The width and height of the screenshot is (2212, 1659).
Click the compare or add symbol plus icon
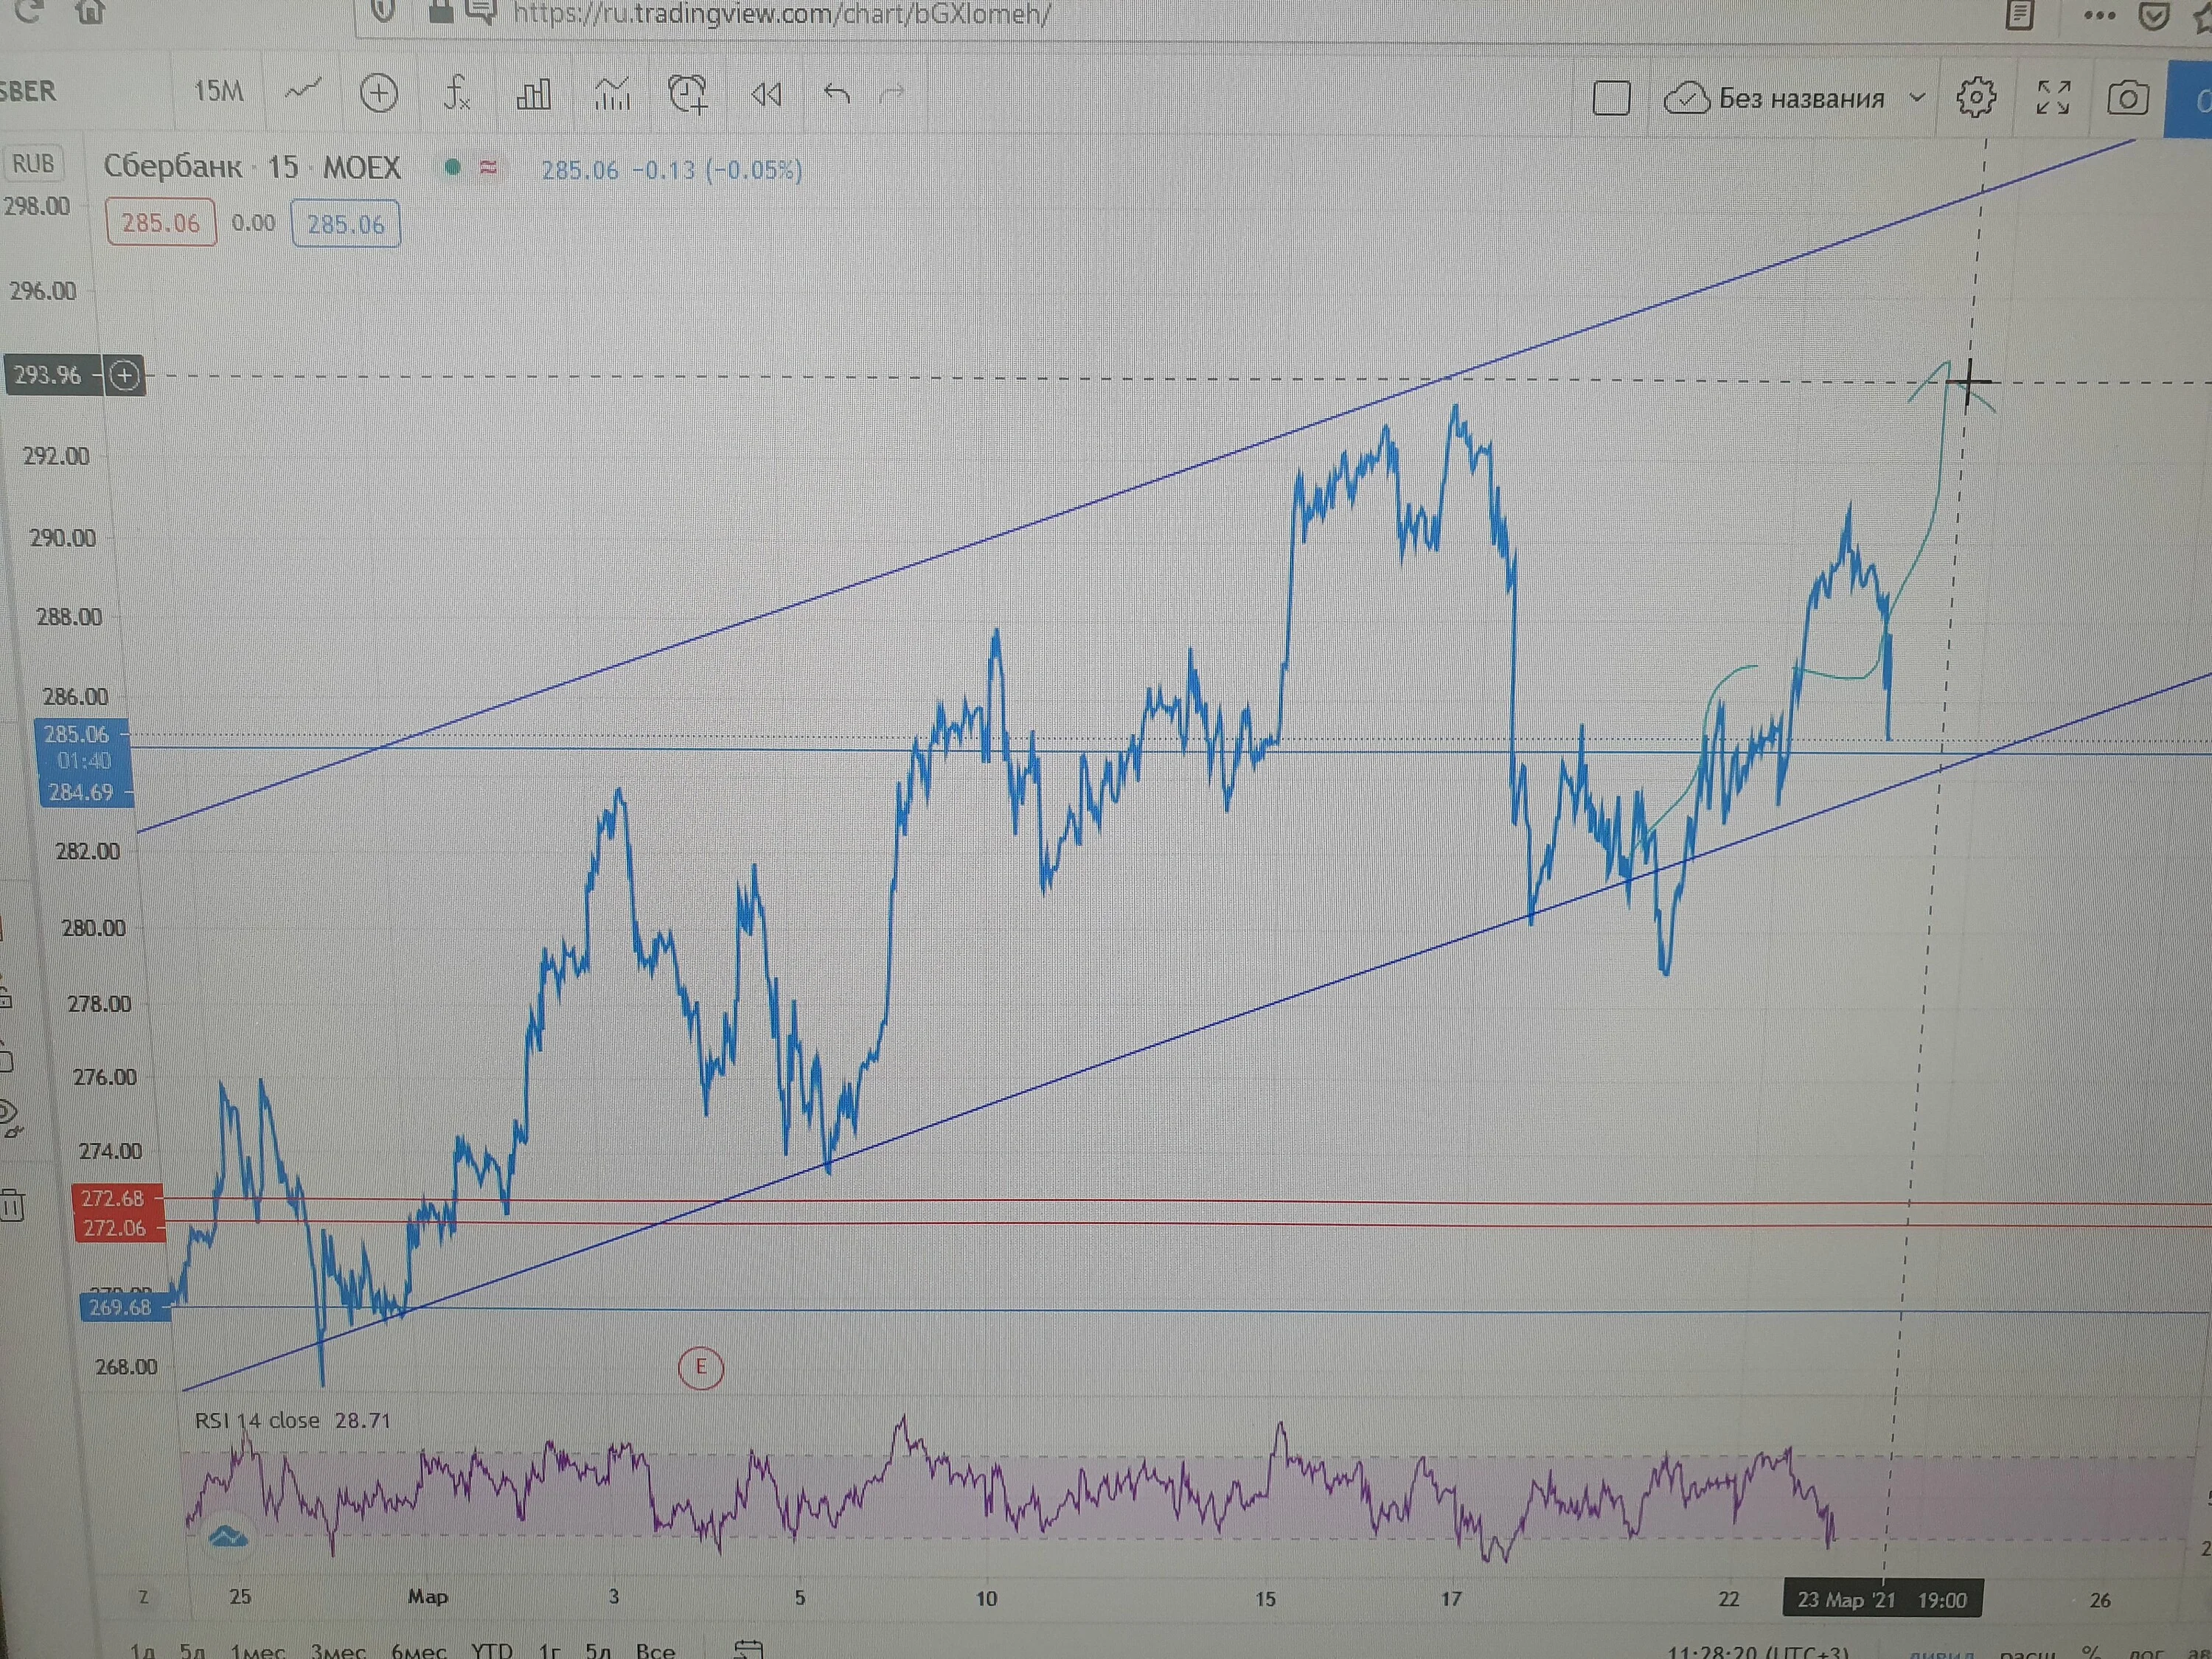378,93
